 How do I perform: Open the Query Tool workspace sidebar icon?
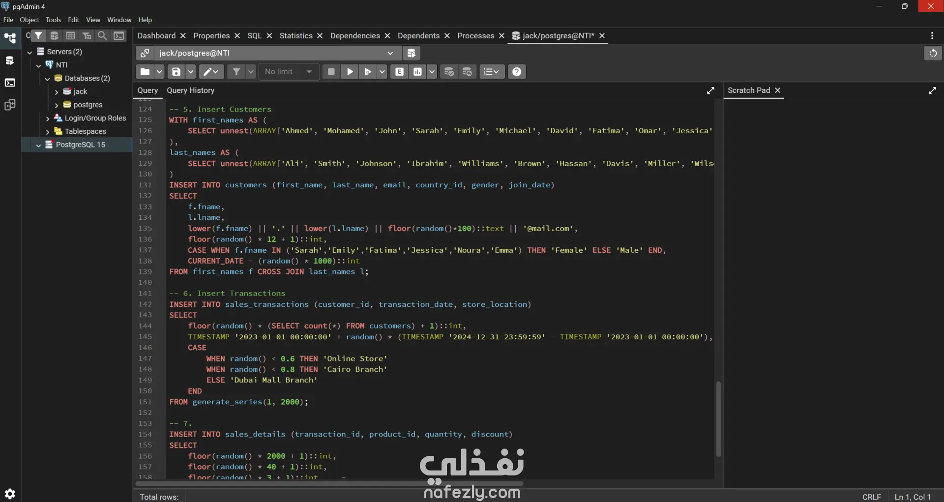pos(10,60)
